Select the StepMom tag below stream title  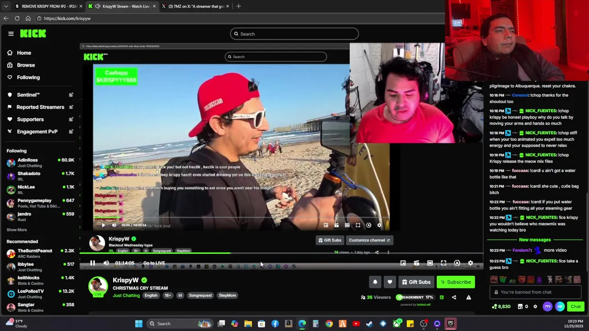pyautogui.click(x=227, y=296)
